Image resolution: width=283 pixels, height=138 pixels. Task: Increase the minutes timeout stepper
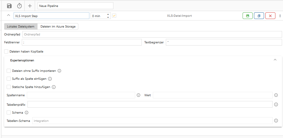(108, 15)
